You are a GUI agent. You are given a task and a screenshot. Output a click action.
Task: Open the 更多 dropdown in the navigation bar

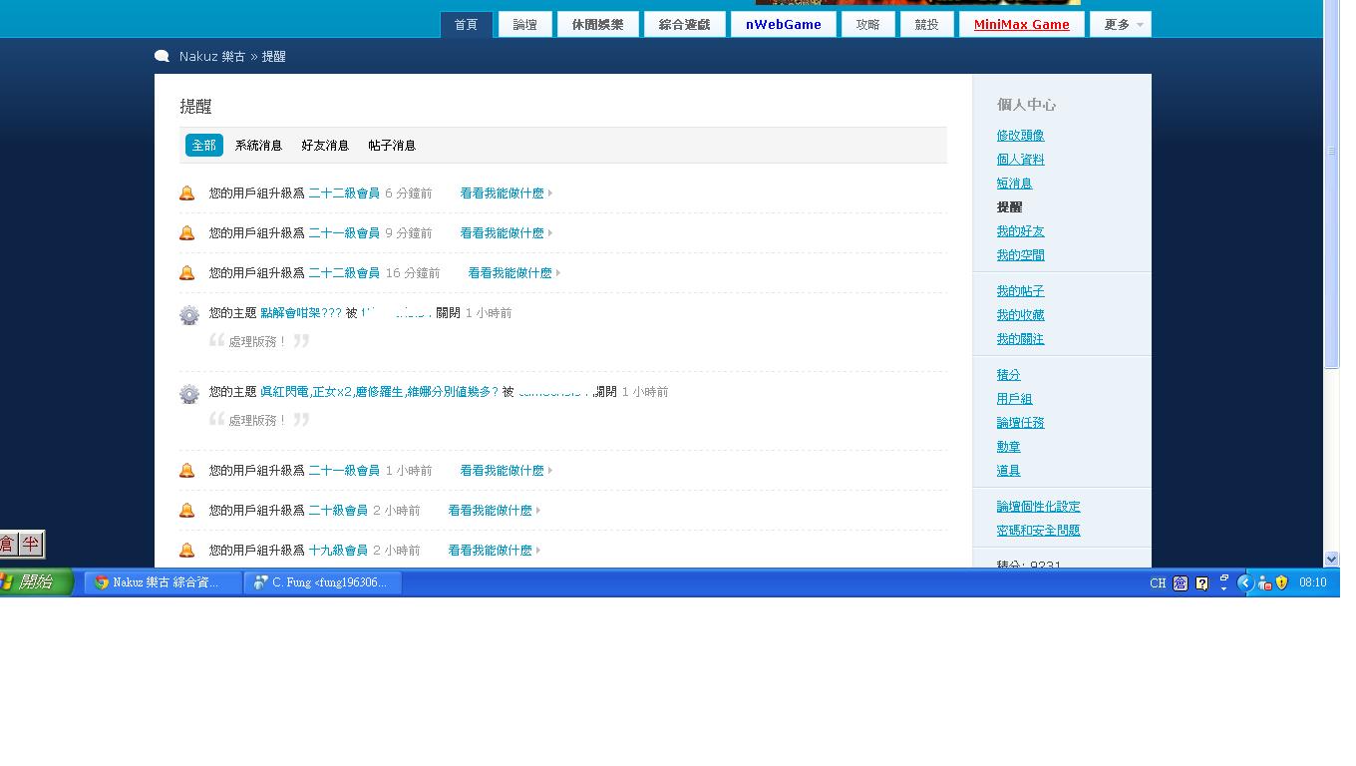click(1121, 25)
